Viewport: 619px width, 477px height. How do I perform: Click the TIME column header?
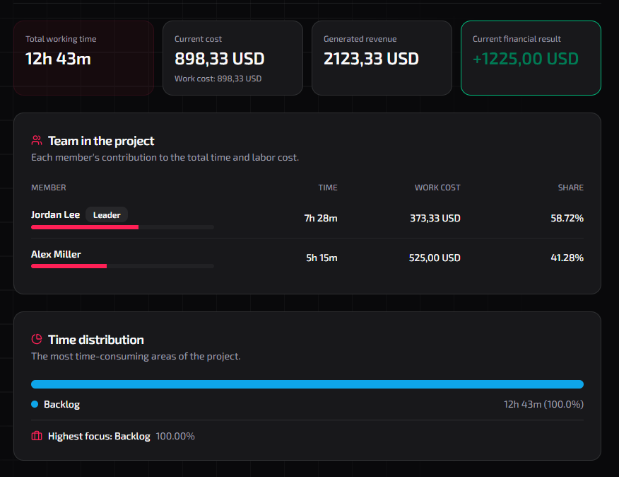(328, 188)
